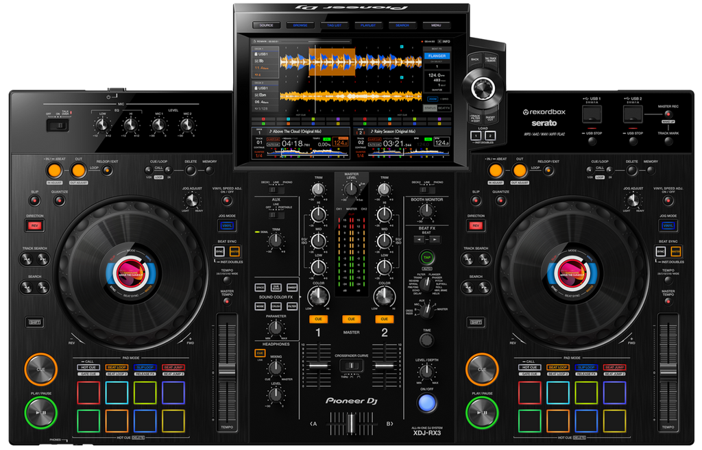Tap the cue/loop call right arrow on deck 2
The image size is (702, 450).
[609, 170]
